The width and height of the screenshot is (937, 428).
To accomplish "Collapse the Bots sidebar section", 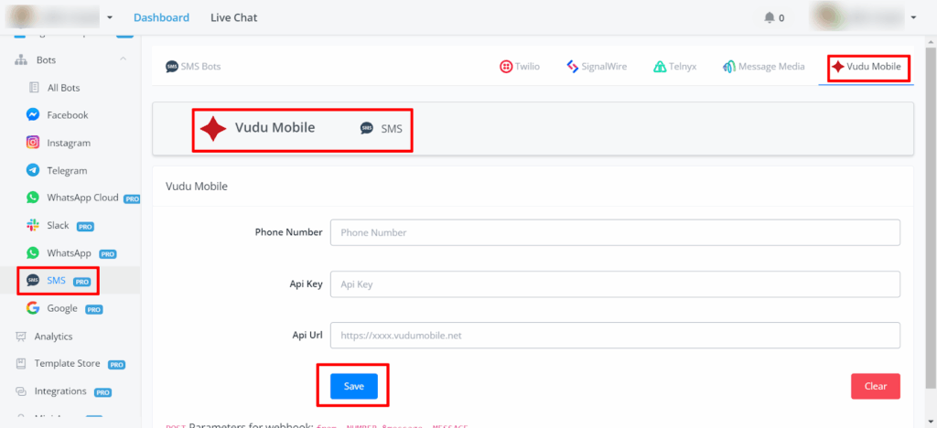I will click(123, 60).
